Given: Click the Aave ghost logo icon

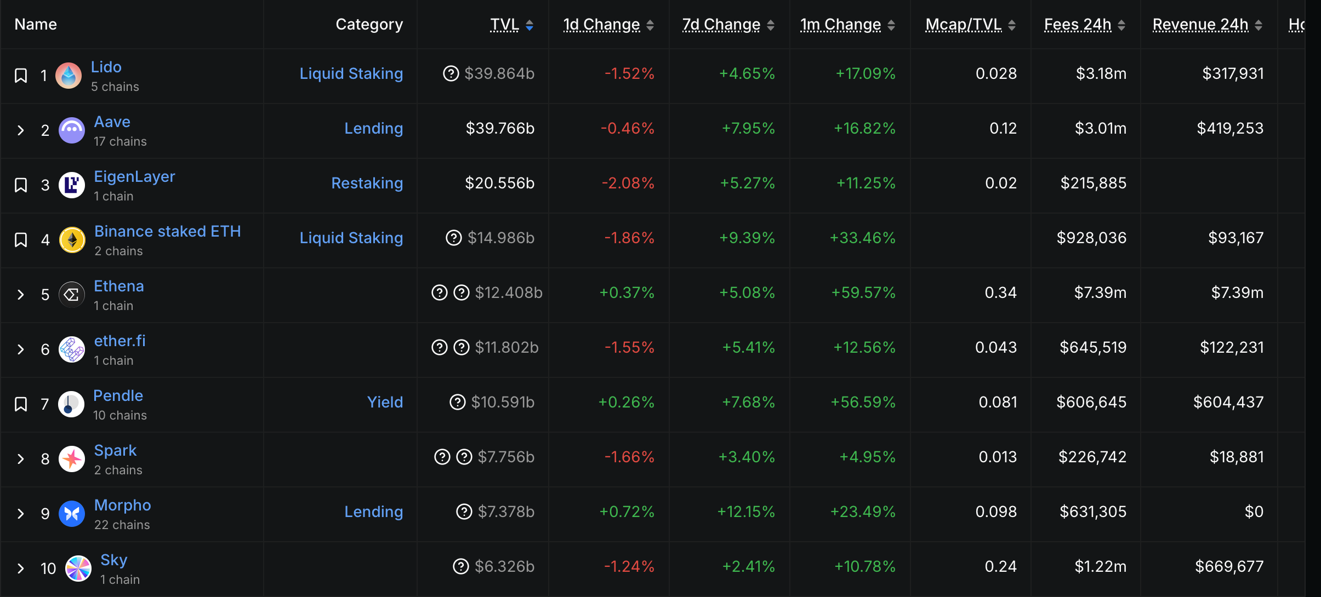Looking at the screenshot, I should (72, 130).
